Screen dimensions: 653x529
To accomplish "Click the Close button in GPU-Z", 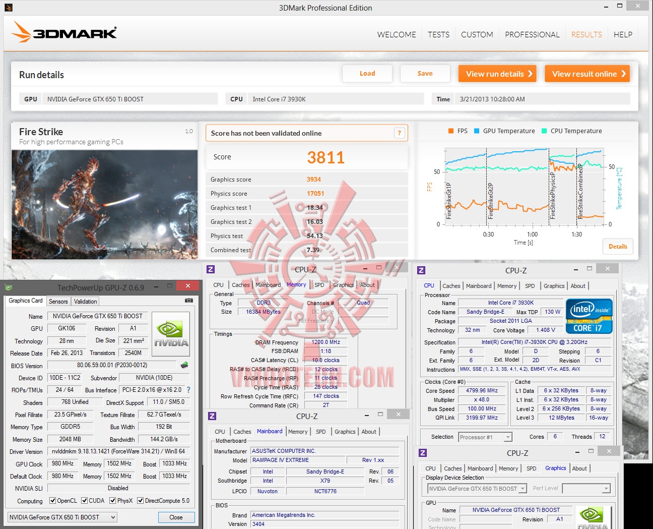I will pos(176,517).
